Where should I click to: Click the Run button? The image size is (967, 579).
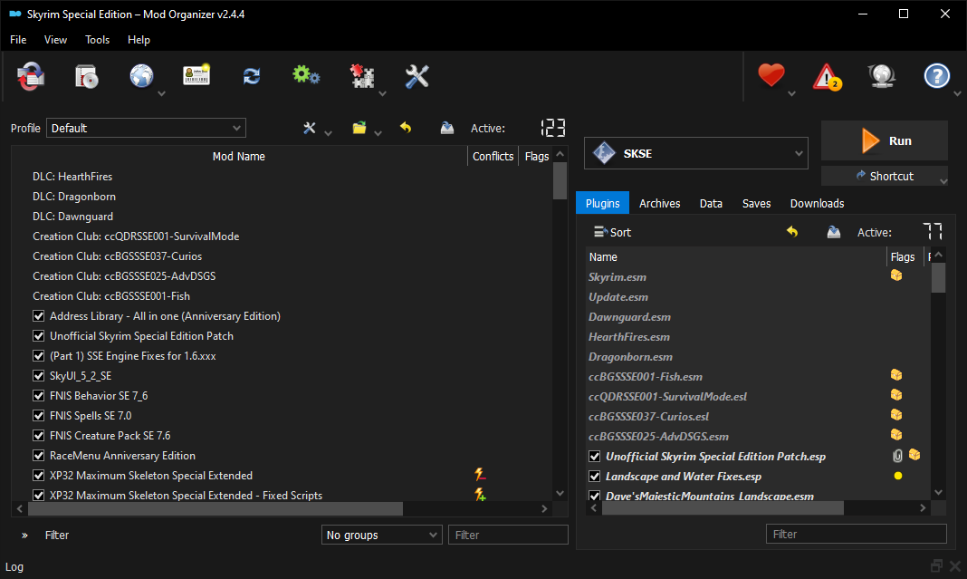tap(885, 140)
